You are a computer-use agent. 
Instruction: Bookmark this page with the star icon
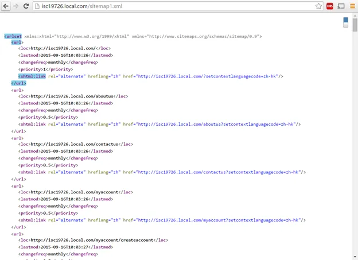pos(318,6)
